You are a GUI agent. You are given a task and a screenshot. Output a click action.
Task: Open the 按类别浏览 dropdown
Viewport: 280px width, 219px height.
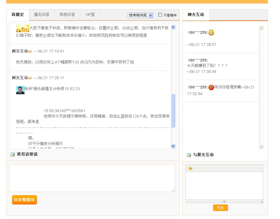tap(140, 15)
